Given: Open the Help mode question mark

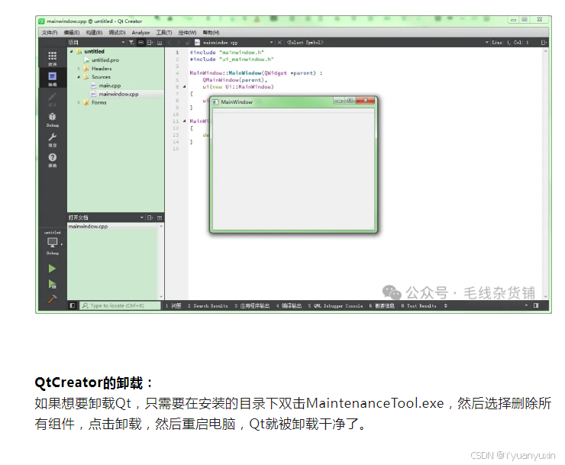Looking at the screenshot, I should pyautogui.click(x=52, y=157).
